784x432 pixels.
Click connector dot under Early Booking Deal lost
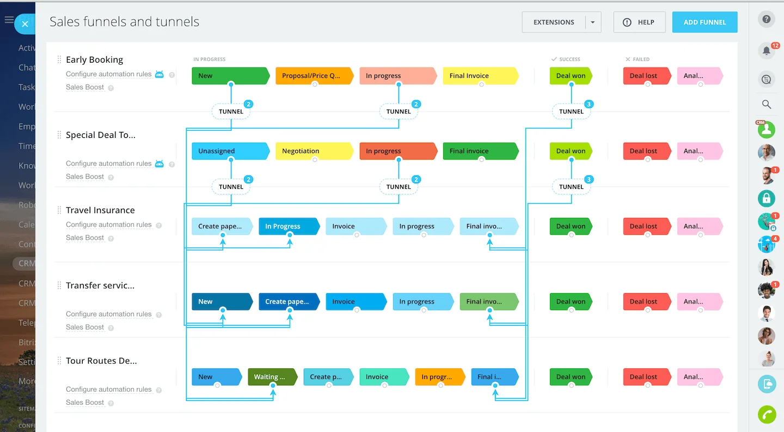click(x=647, y=84)
